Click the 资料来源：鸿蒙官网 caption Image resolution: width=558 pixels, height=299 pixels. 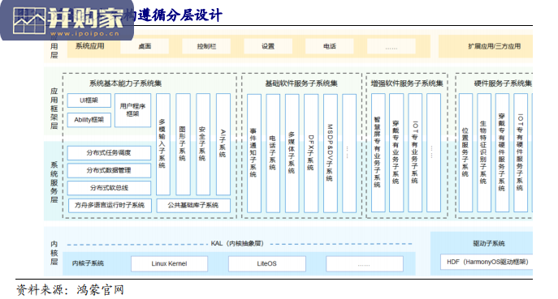(x=70, y=290)
